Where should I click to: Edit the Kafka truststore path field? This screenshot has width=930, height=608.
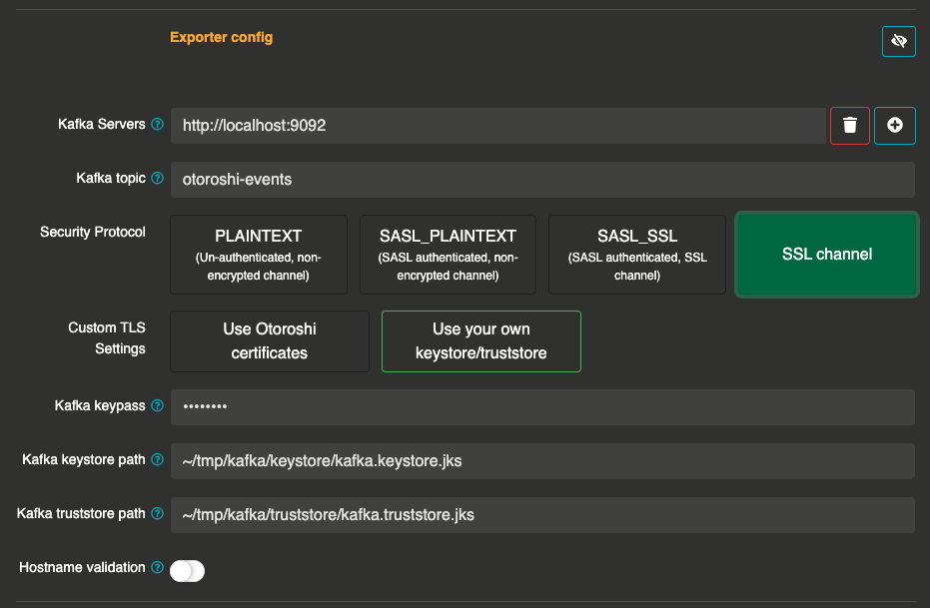pos(542,515)
